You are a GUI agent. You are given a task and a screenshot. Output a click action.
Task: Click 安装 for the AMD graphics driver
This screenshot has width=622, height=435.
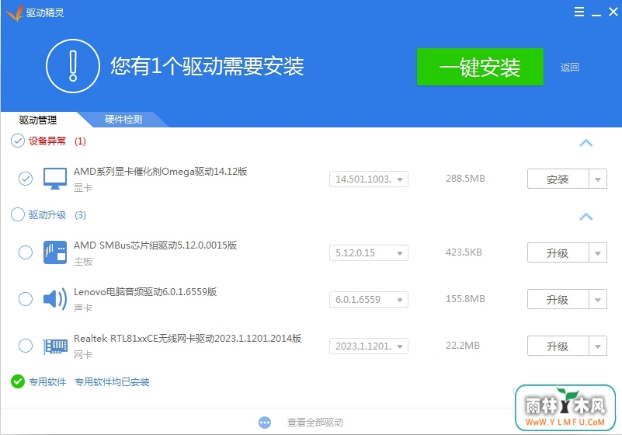tap(558, 179)
